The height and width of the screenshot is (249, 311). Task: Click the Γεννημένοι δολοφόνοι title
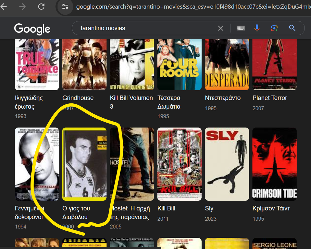tap(29, 213)
